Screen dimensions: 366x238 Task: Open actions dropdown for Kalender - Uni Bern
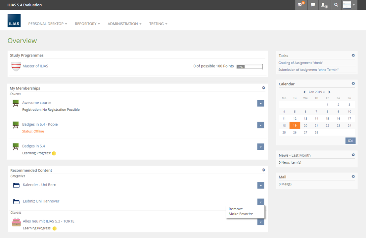[260, 185]
